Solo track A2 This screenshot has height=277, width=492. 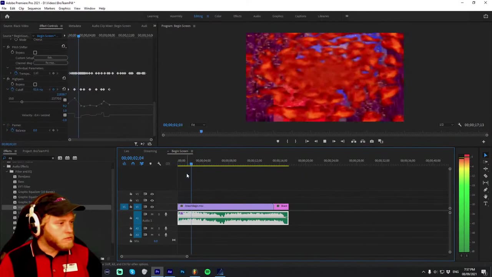coord(159,228)
